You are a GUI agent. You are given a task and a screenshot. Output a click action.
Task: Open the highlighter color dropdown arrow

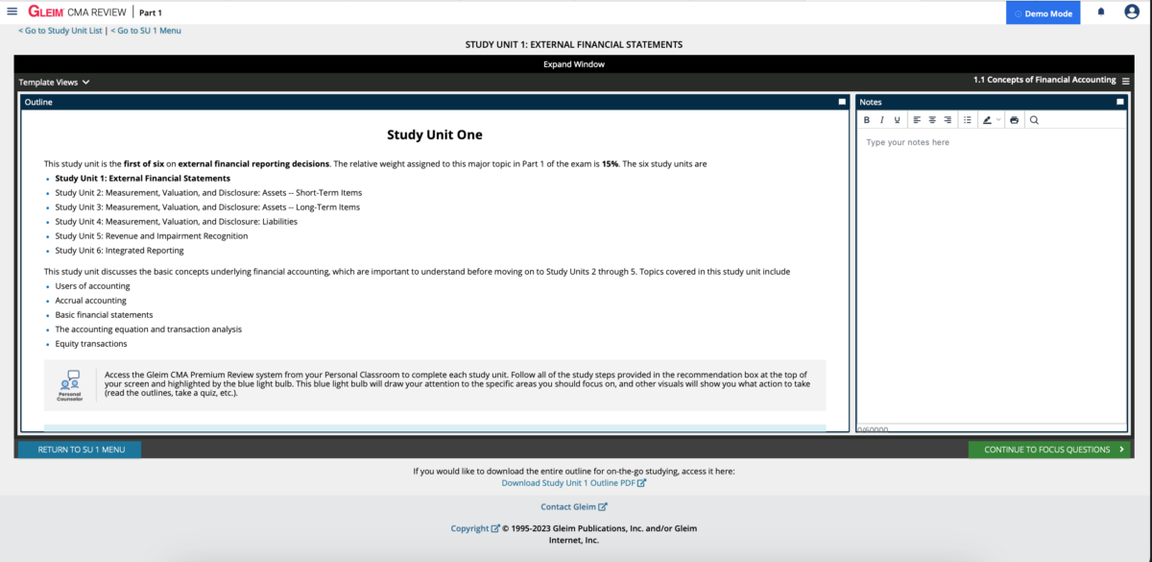point(998,120)
